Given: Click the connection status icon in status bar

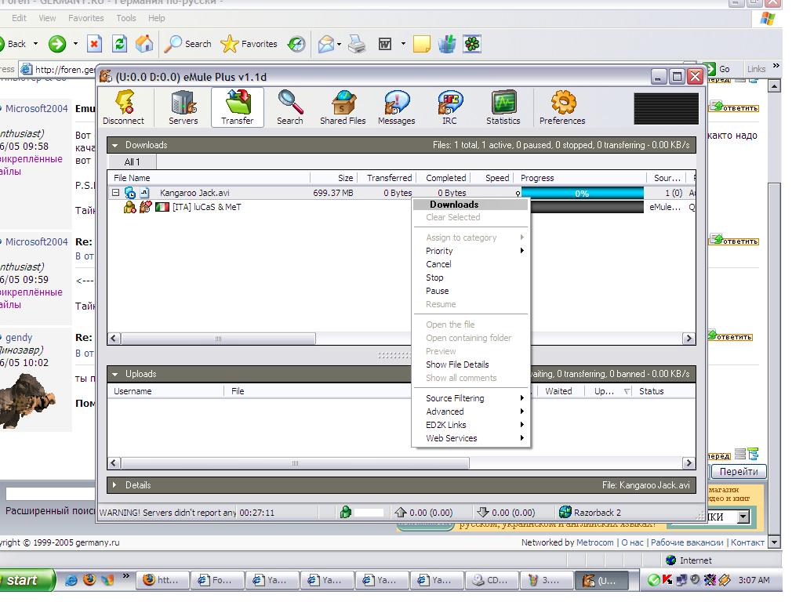Looking at the screenshot, I should pos(346,512).
